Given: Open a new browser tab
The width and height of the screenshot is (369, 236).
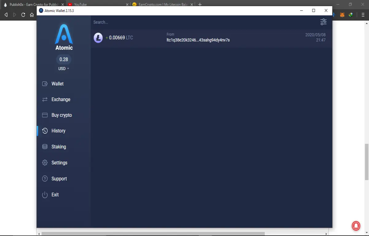Looking at the screenshot, I should tap(200, 5).
